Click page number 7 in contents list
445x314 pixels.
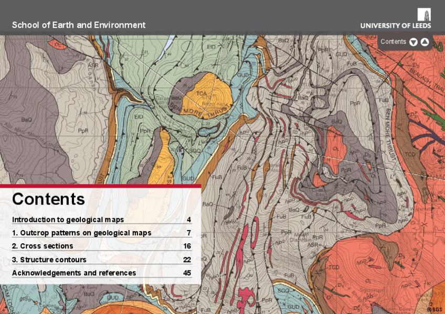coord(188,233)
